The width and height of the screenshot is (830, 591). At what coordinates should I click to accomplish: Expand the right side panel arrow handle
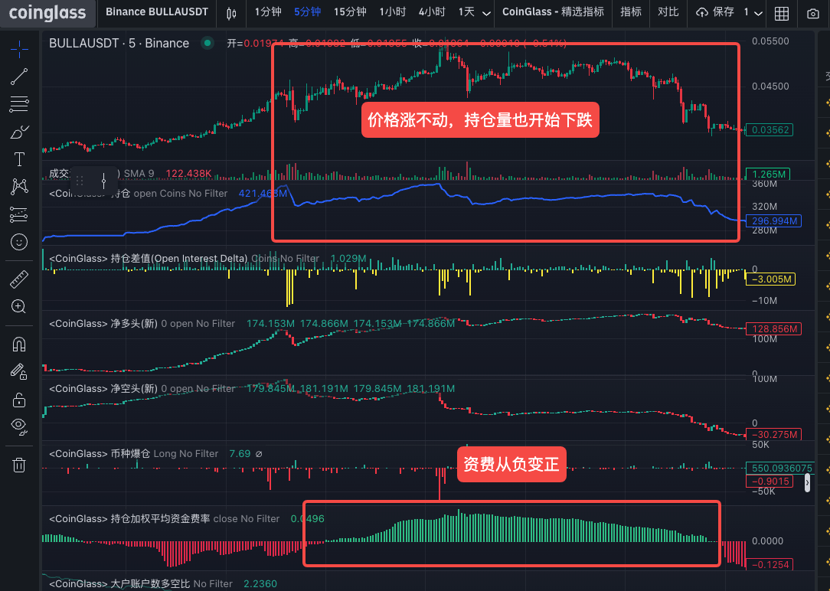tap(807, 482)
